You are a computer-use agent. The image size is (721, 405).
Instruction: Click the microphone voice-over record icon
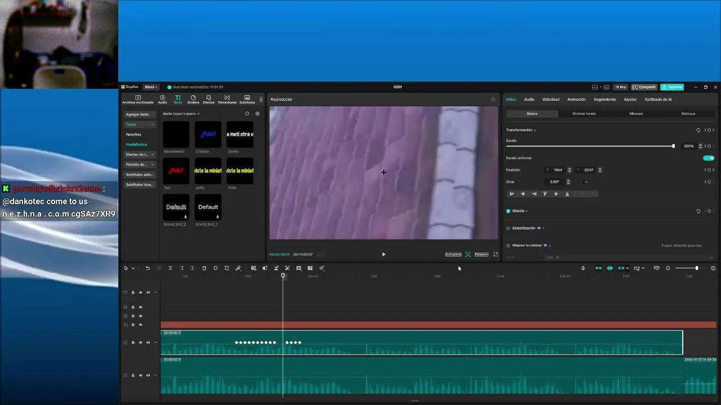[583, 268]
